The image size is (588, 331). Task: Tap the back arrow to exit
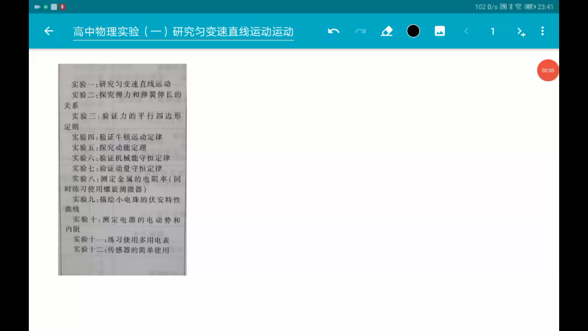point(48,31)
